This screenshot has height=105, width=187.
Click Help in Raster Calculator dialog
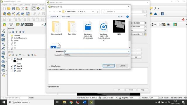(x=143, y=90)
